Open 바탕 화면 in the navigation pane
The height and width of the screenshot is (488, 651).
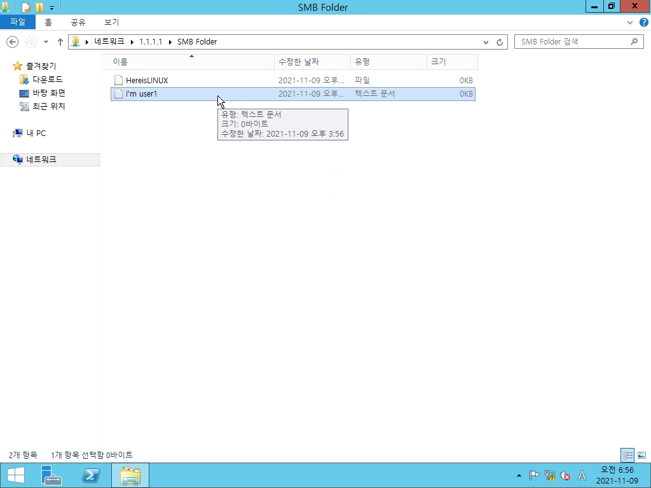[49, 93]
